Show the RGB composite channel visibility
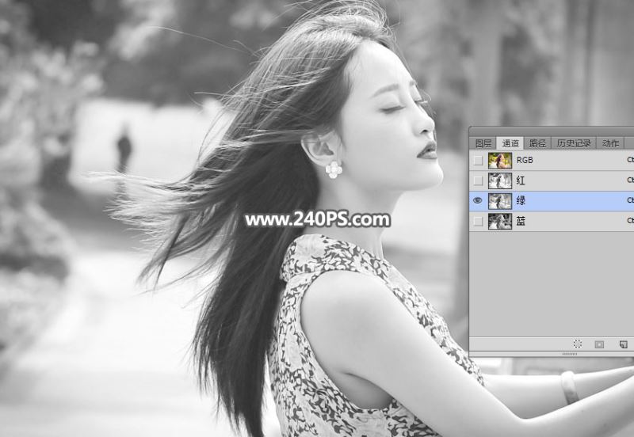This screenshot has width=634, height=437. pyautogui.click(x=478, y=161)
